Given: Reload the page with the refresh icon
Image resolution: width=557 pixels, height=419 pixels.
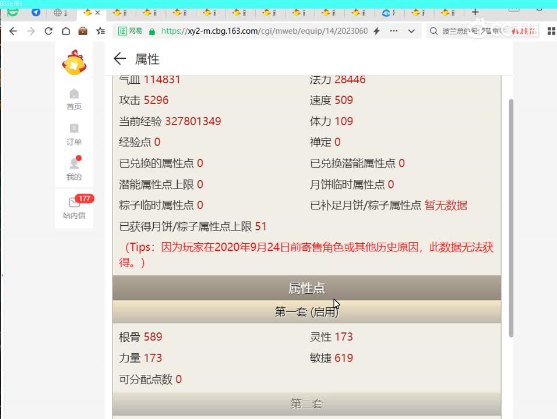Looking at the screenshot, I should [48, 31].
